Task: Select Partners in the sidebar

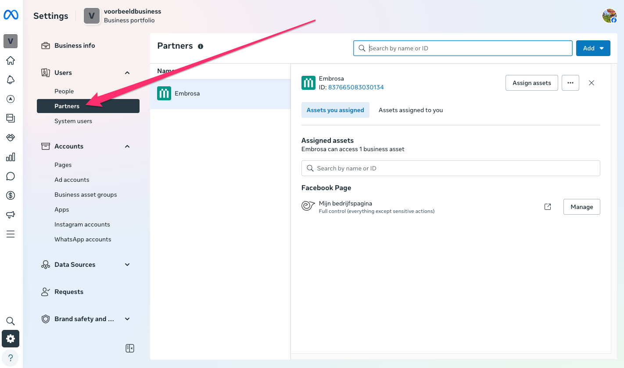Action: click(88, 106)
